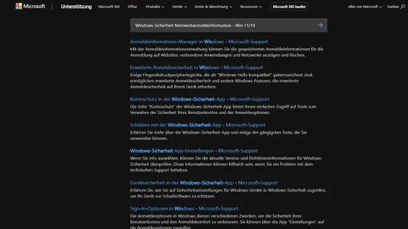Click the Microsoft 365 kaufen button
Image resolution: width=408 pixels, height=229 pixels.
(289, 7)
